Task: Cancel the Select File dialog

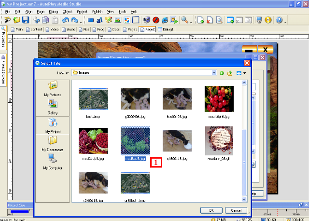Action: [x=236, y=210]
